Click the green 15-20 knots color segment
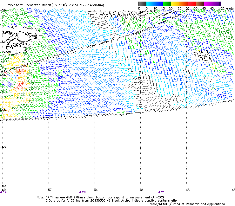The width and height of the screenshot is (235, 206). (167, 4)
